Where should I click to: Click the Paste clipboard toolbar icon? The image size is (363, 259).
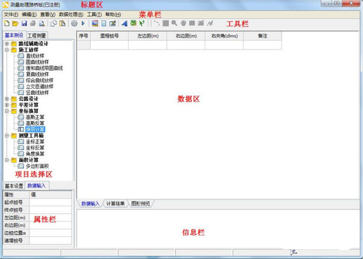pos(62,24)
